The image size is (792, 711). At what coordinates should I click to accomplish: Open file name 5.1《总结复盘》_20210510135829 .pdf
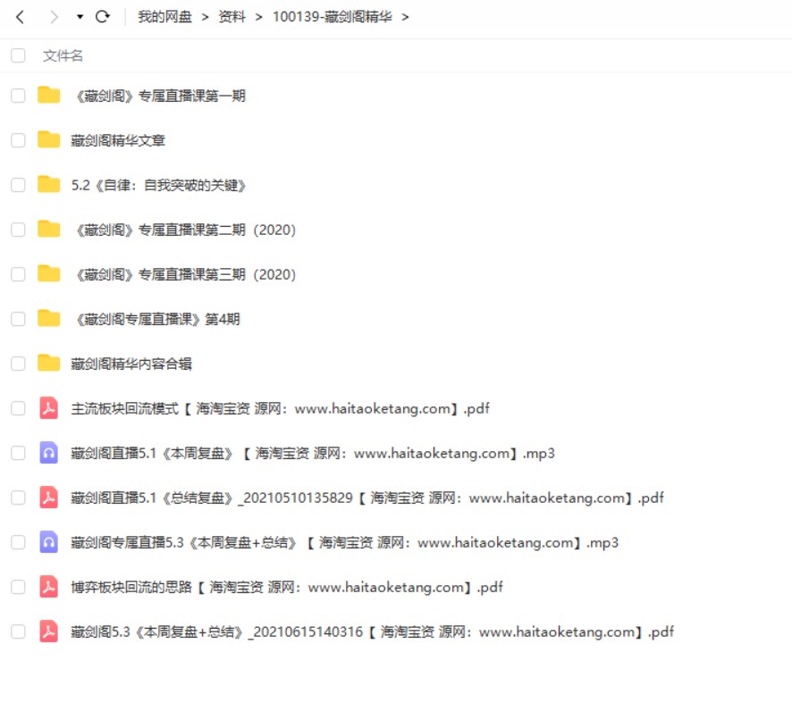367,498
